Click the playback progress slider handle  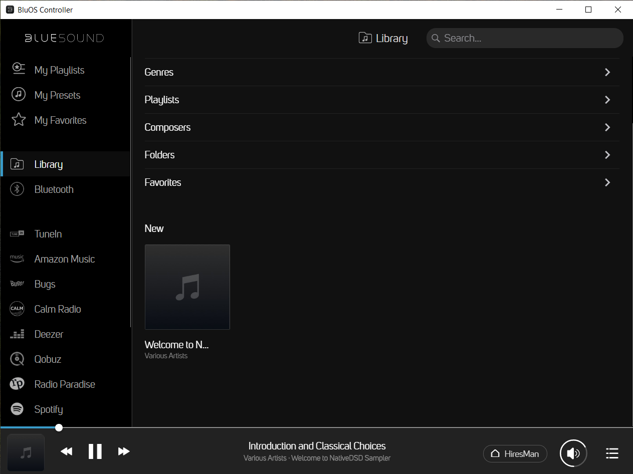pyautogui.click(x=59, y=427)
